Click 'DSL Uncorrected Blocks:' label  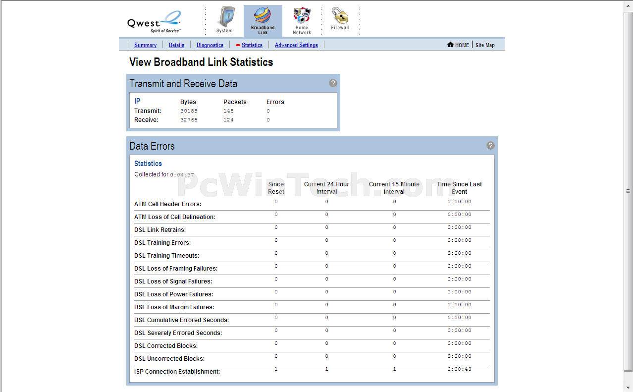[x=169, y=359]
